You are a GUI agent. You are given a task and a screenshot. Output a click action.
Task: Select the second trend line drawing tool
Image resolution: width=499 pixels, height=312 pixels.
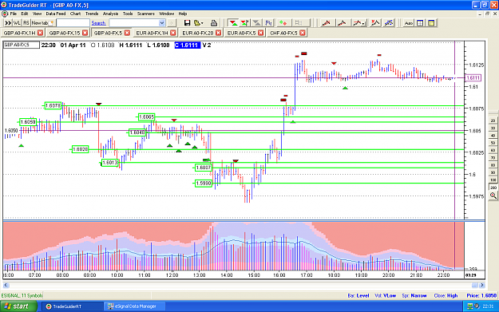coord(342,23)
